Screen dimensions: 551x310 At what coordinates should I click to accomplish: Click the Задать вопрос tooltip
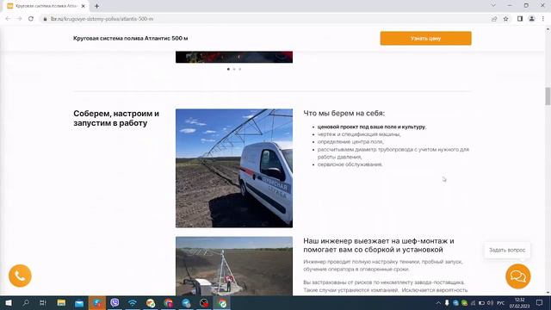point(507,250)
